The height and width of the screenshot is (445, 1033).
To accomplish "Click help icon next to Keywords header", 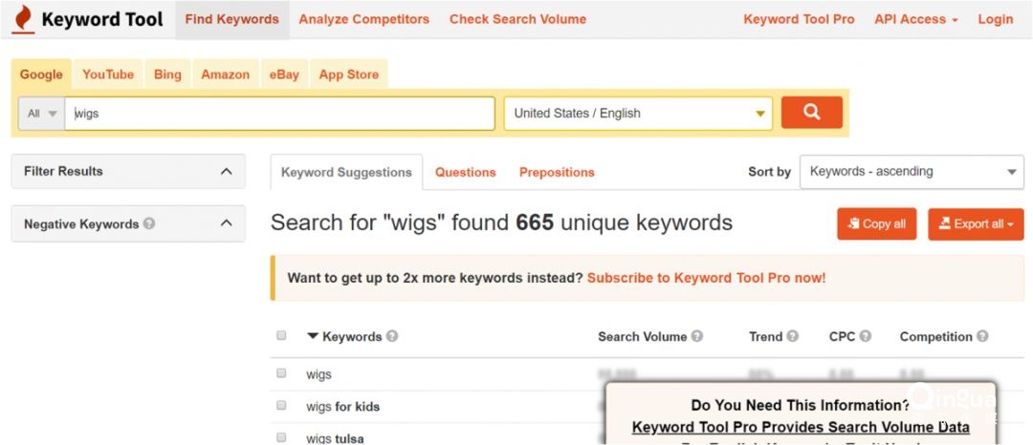I will [x=392, y=337].
